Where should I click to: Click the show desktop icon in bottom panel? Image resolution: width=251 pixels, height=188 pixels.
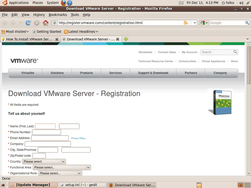(3, 185)
